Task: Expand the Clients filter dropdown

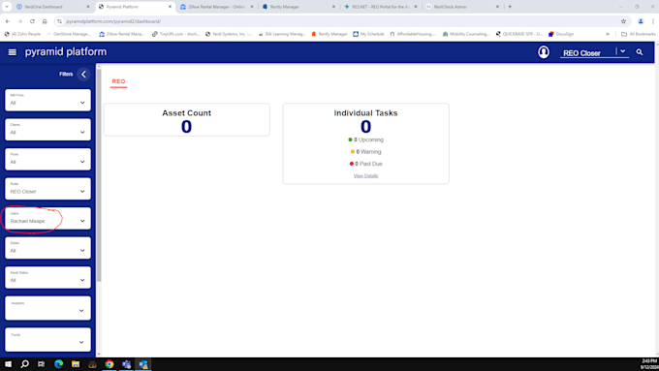Action: [47, 130]
